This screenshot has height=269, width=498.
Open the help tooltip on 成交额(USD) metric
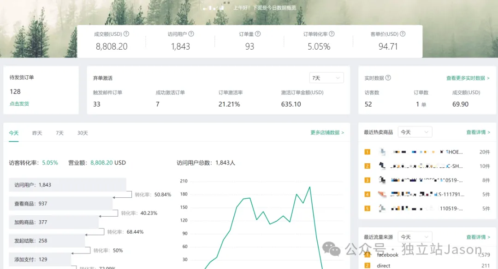click(x=126, y=34)
